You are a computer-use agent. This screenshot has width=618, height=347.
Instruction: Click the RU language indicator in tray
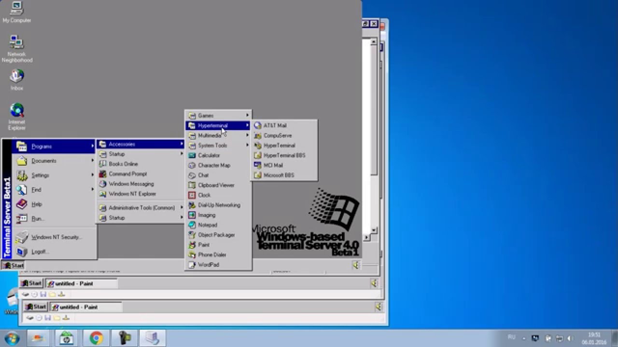(x=512, y=336)
